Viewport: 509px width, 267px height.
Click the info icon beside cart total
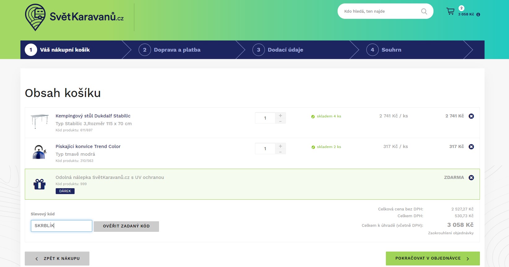click(478, 15)
